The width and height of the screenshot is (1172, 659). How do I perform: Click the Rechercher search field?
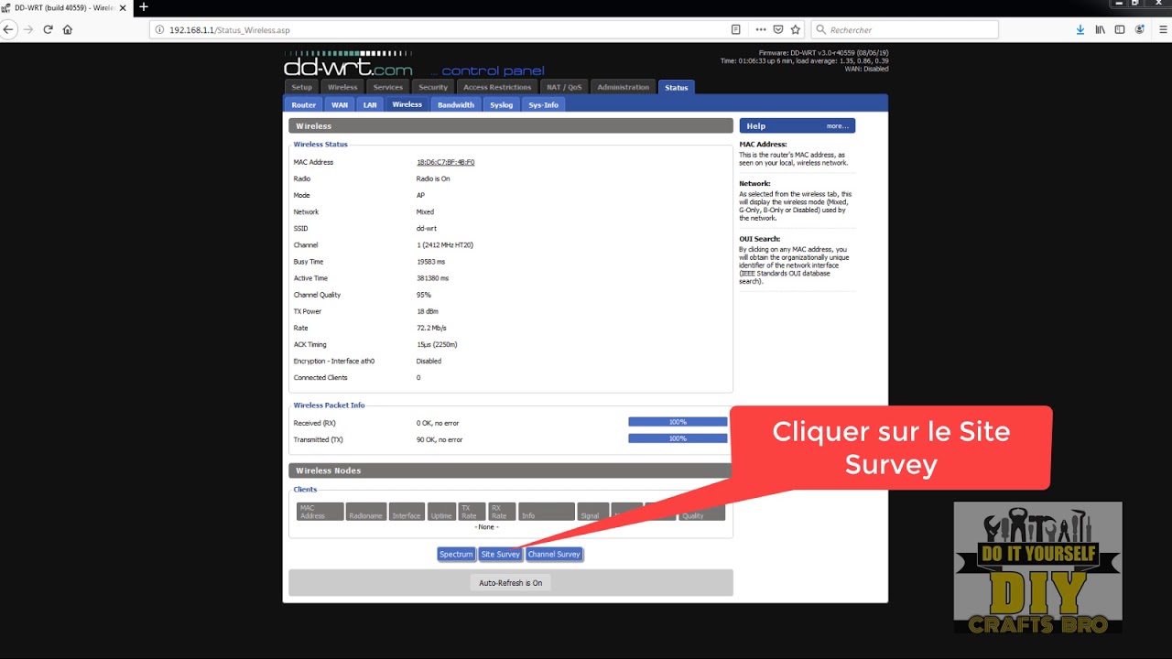pyautogui.click(x=905, y=29)
